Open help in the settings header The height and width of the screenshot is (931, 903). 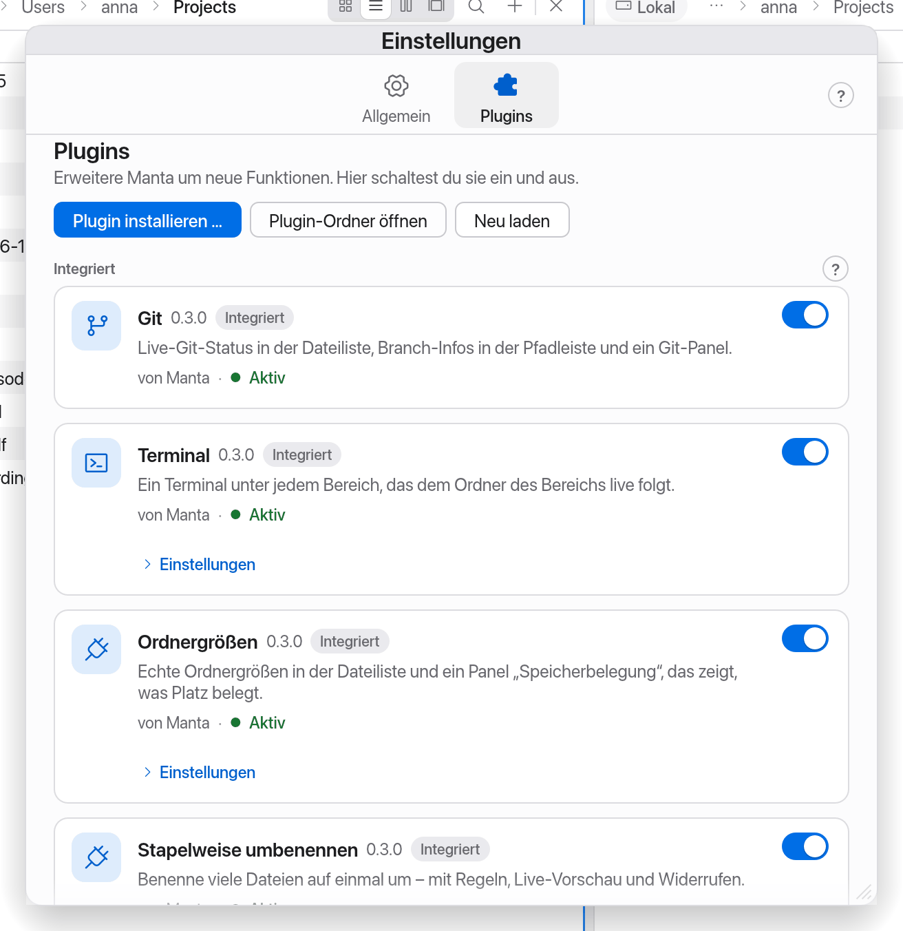point(841,96)
